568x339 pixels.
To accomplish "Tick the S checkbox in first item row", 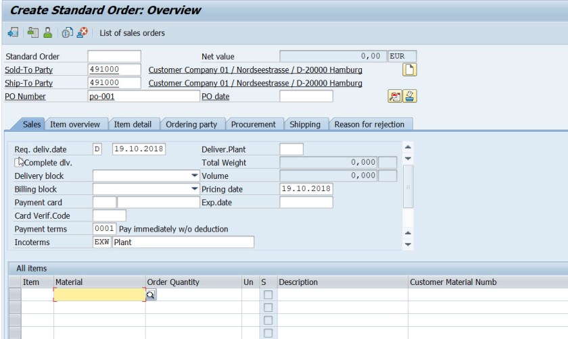I will click(268, 295).
